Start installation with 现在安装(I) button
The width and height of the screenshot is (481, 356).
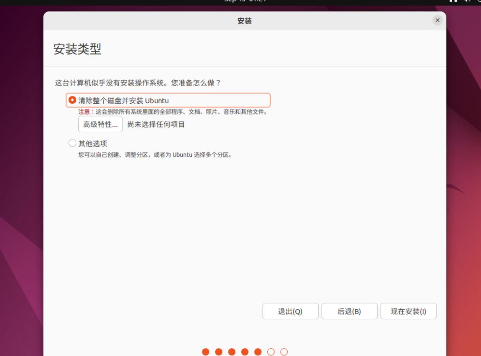coord(409,311)
